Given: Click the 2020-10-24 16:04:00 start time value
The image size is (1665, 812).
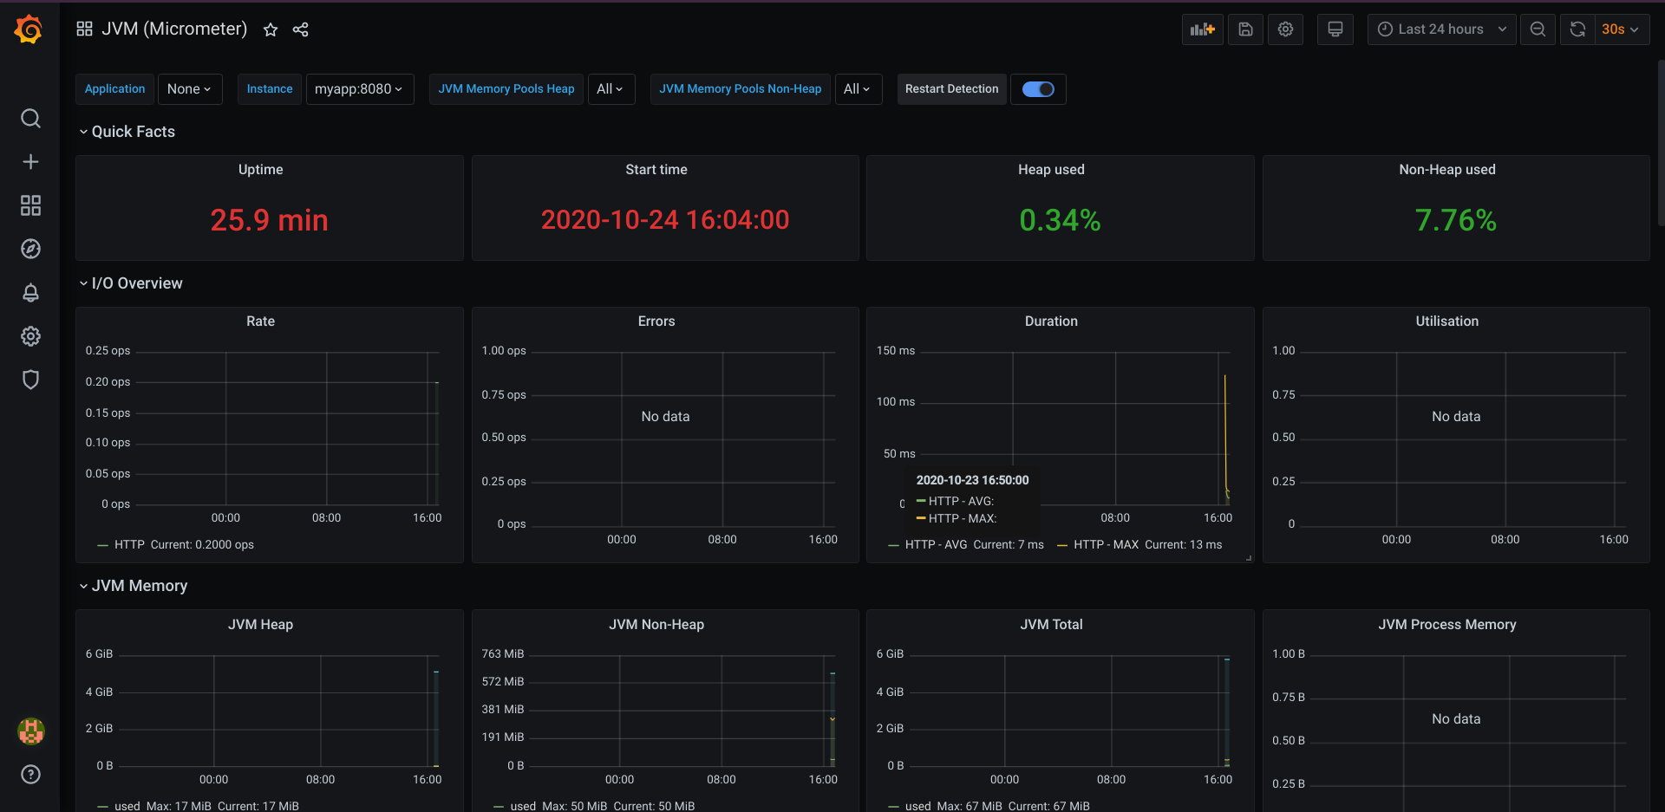Looking at the screenshot, I should (x=665, y=220).
